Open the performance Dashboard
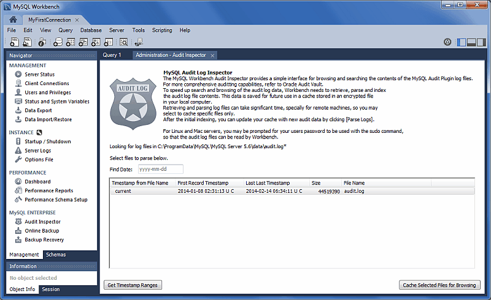The height and width of the screenshot is (300, 491). pyautogui.click(x=37, y=182)
